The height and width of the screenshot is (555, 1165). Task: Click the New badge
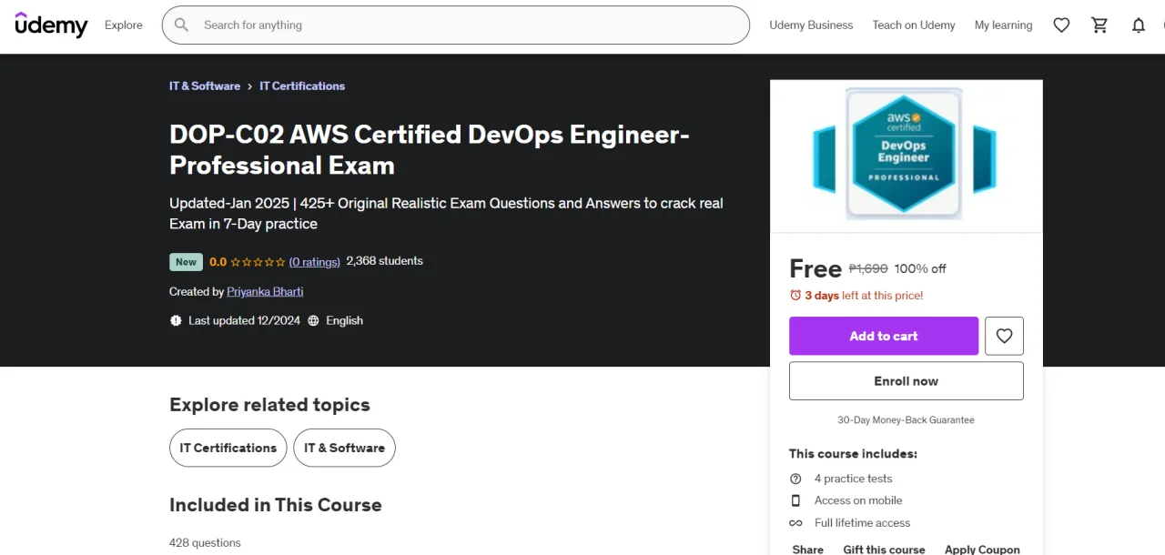point(186,262)
